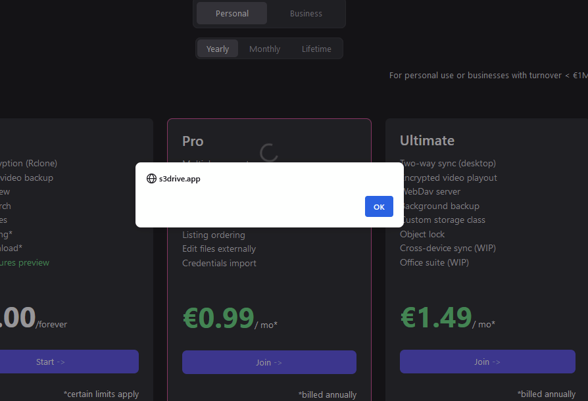This screenshot has width=588, height=401.
Task: Click the €1.49 price on Ultimate plan
Action: click(x=436, y=318)
